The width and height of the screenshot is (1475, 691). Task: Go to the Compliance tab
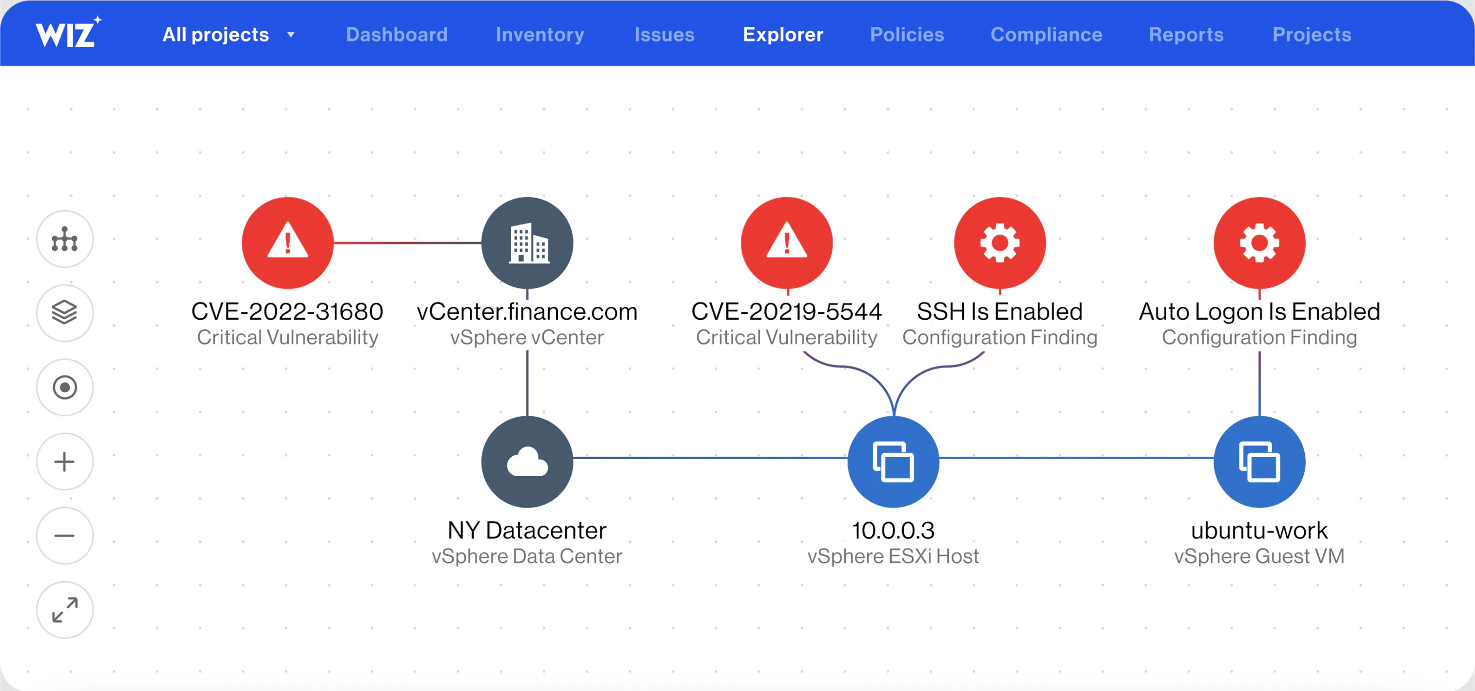pos(1046,34)
